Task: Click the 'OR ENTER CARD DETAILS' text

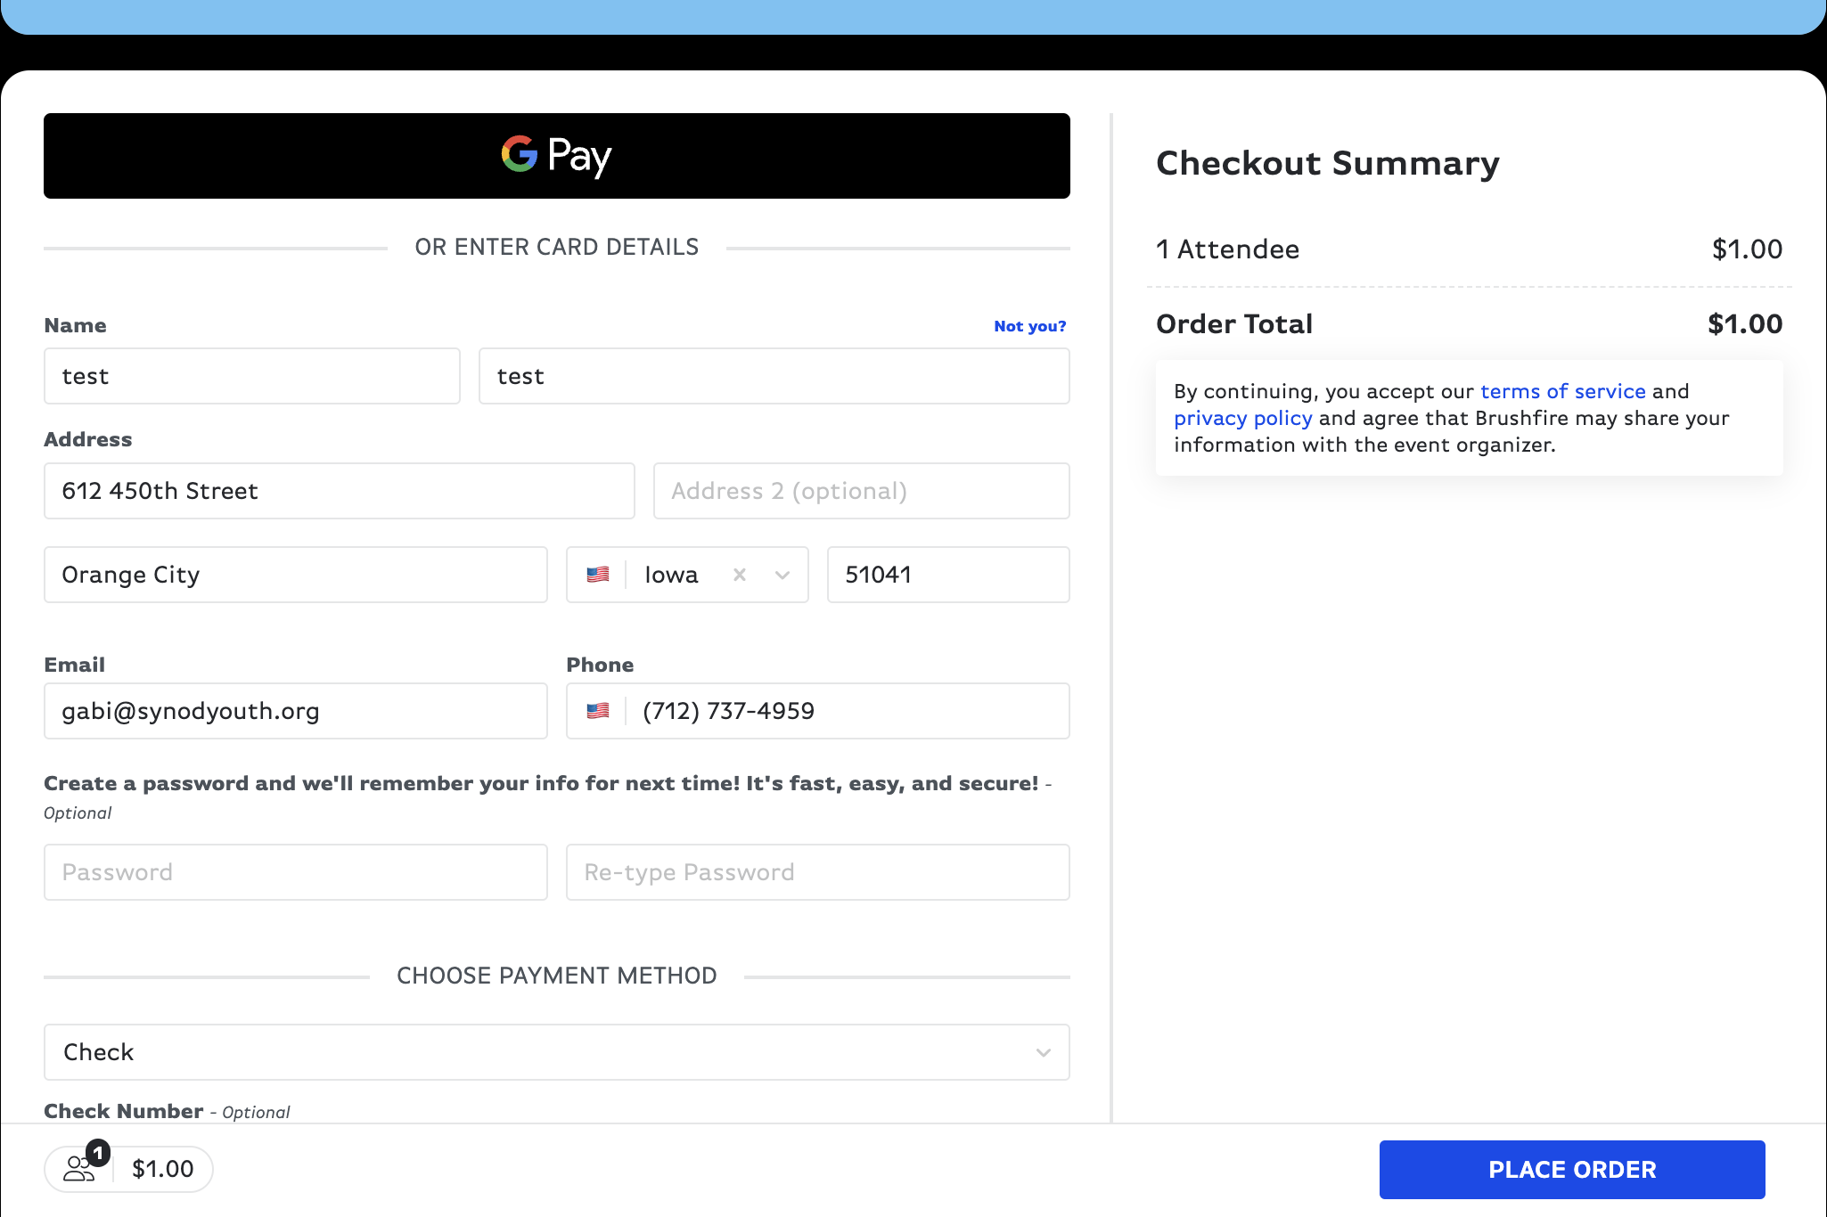Action: (557, 247)
